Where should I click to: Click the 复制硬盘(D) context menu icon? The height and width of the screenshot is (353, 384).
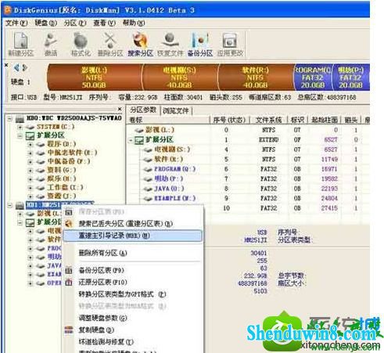pyautogui.click(x=69, y=330)
